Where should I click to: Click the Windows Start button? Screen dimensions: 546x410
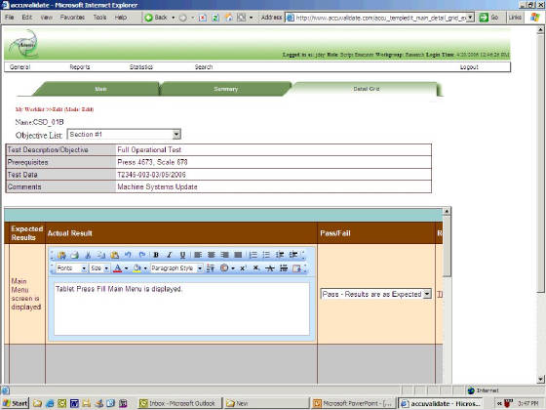coord(16,403)
